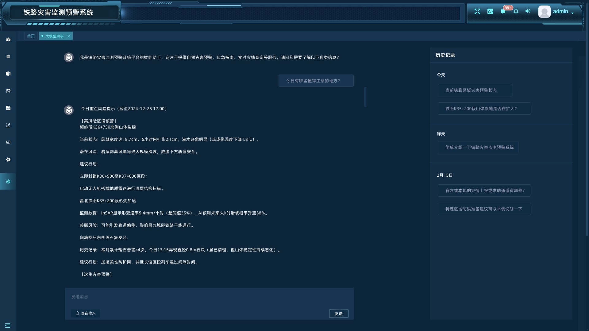Switch to the 首页 tab
Viewport: 589px width, 331px height.
pos(31,36)
